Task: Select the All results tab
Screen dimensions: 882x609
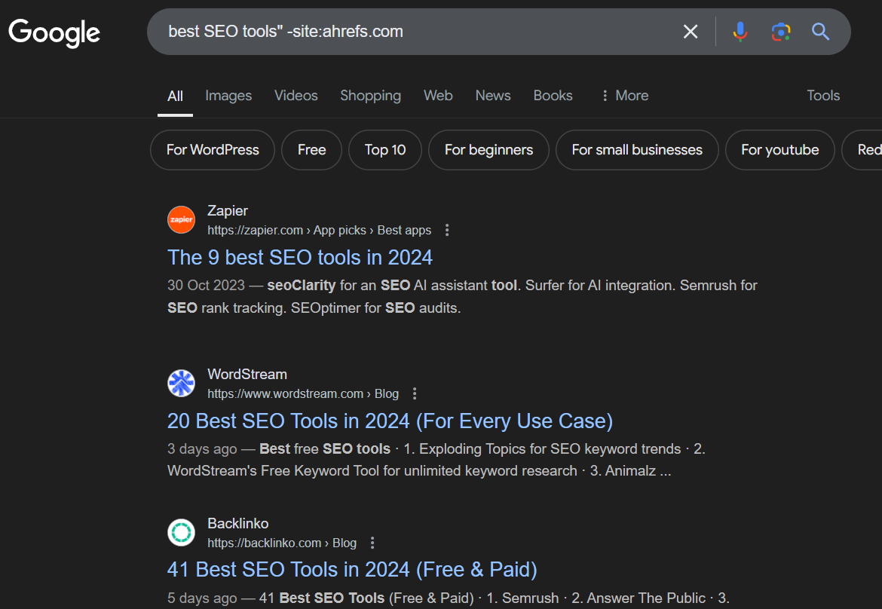Action: pyautogui.click(x=175, y=96)
